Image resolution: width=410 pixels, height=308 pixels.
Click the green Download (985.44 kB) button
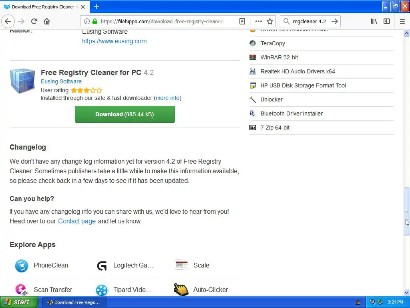125,114
